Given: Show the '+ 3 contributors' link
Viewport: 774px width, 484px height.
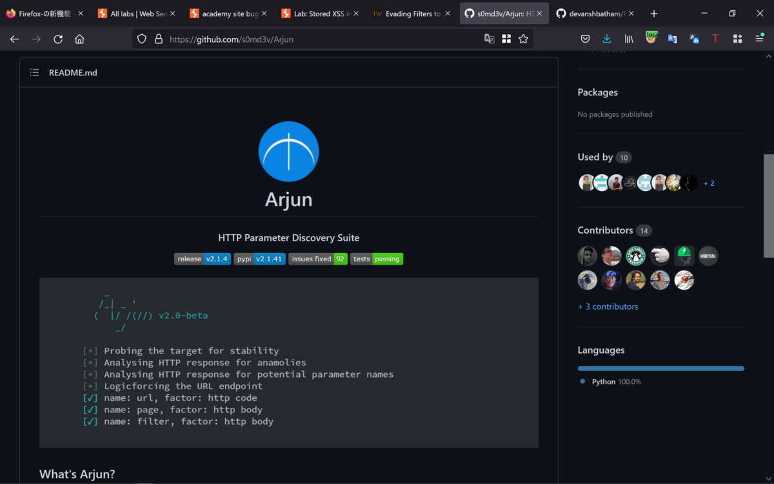Looking at the screenshot, I should [x=608, y=307].
